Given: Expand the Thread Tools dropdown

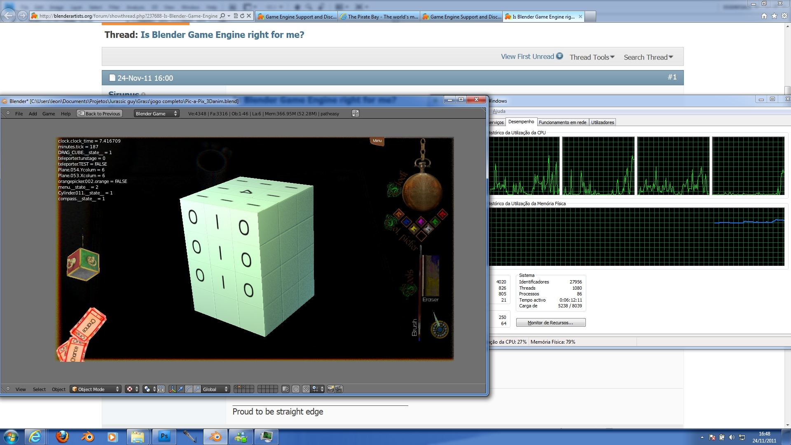Looking at the screenshot, I should [x=592, y=57].
